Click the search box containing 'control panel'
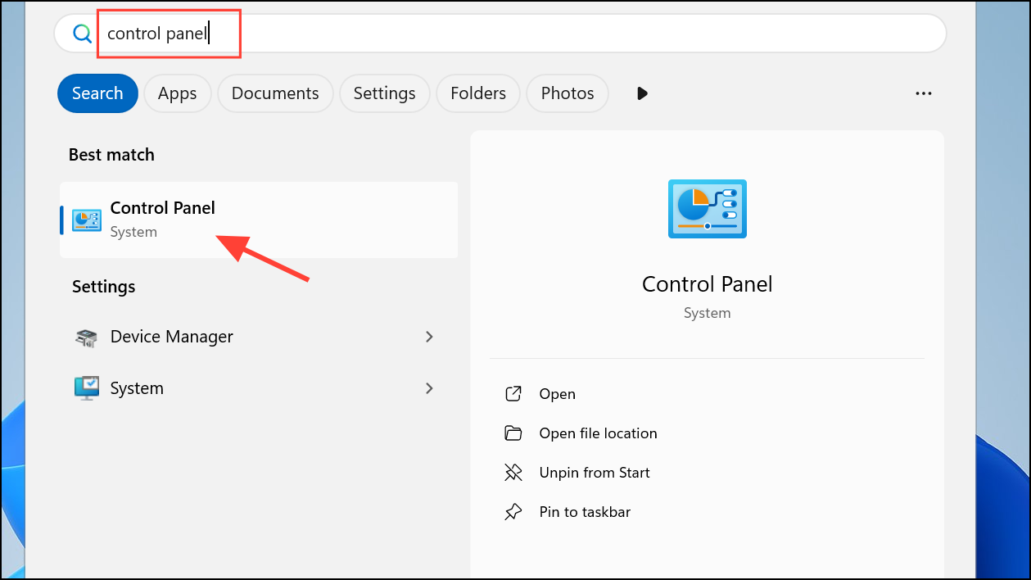 (500, 34)
